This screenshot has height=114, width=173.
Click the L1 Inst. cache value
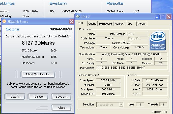click(x=155, y=85)
